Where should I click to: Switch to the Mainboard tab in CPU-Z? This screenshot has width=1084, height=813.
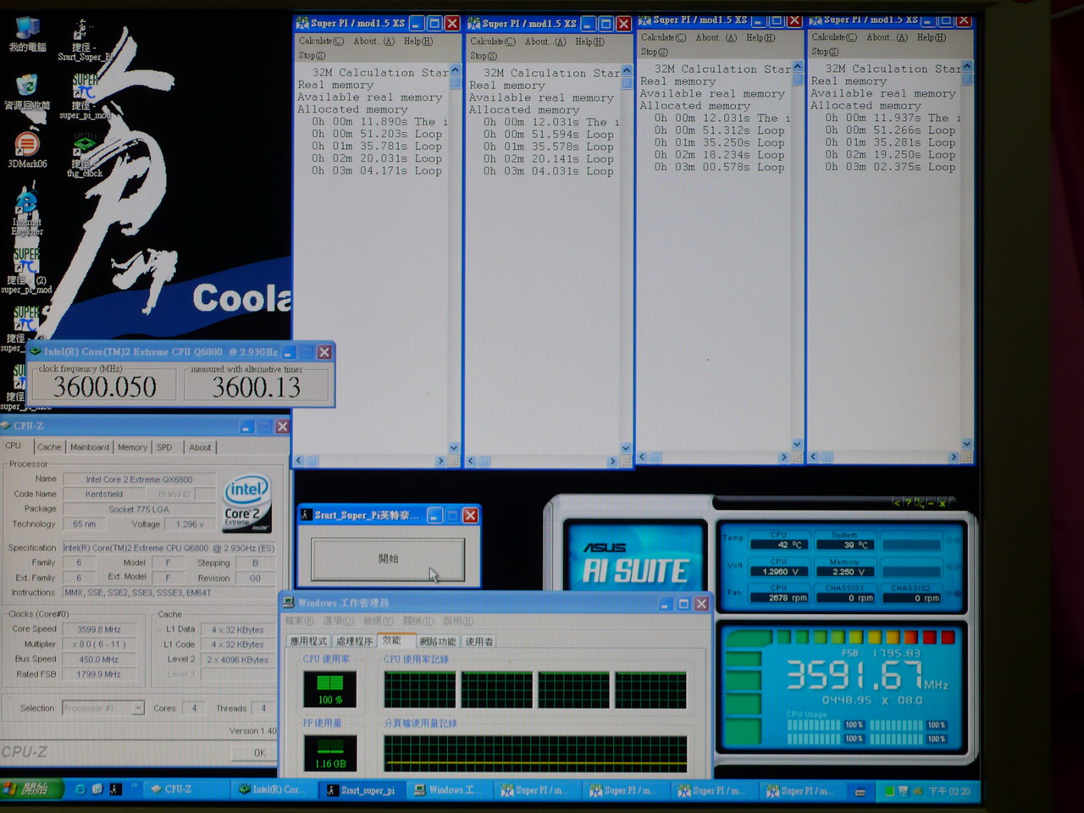point(89,447)
